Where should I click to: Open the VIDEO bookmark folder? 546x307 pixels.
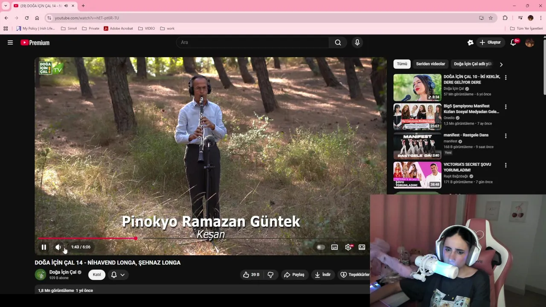coord(146,29)
